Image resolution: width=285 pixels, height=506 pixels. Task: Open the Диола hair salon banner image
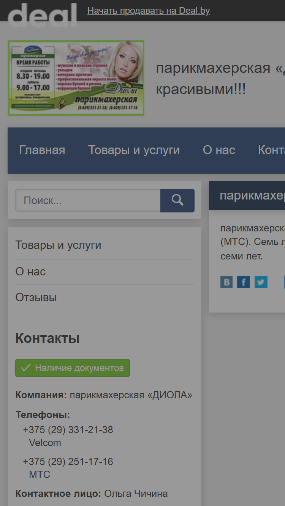76,78
